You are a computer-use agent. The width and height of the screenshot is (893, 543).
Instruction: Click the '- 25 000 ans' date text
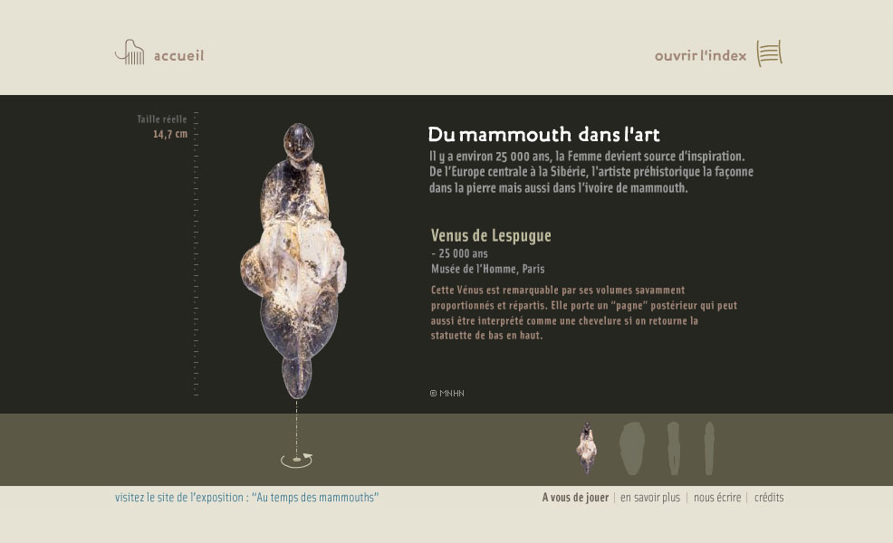[x=459, y=254]
